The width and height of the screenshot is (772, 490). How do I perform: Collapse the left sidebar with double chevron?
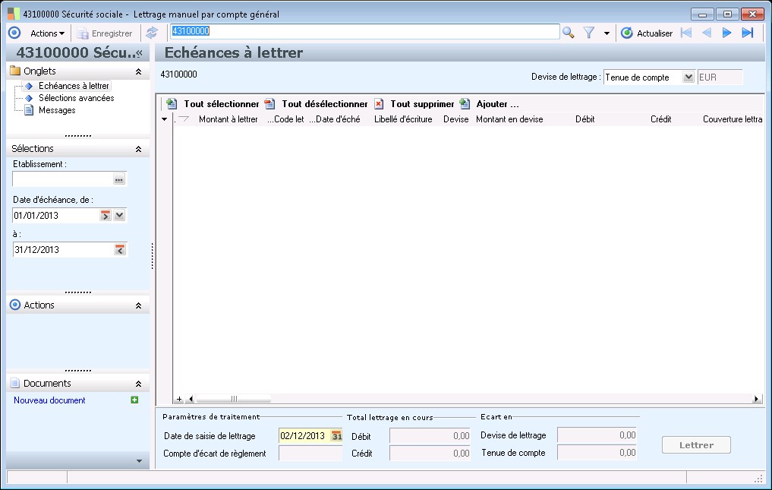[140, 52]
